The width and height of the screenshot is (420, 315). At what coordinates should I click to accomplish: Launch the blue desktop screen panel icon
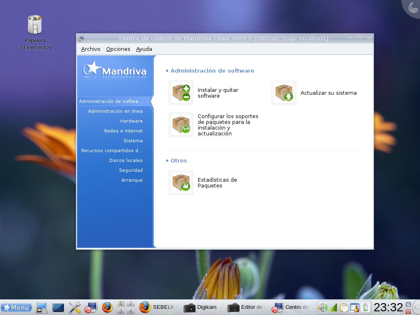tap(58, 308)
